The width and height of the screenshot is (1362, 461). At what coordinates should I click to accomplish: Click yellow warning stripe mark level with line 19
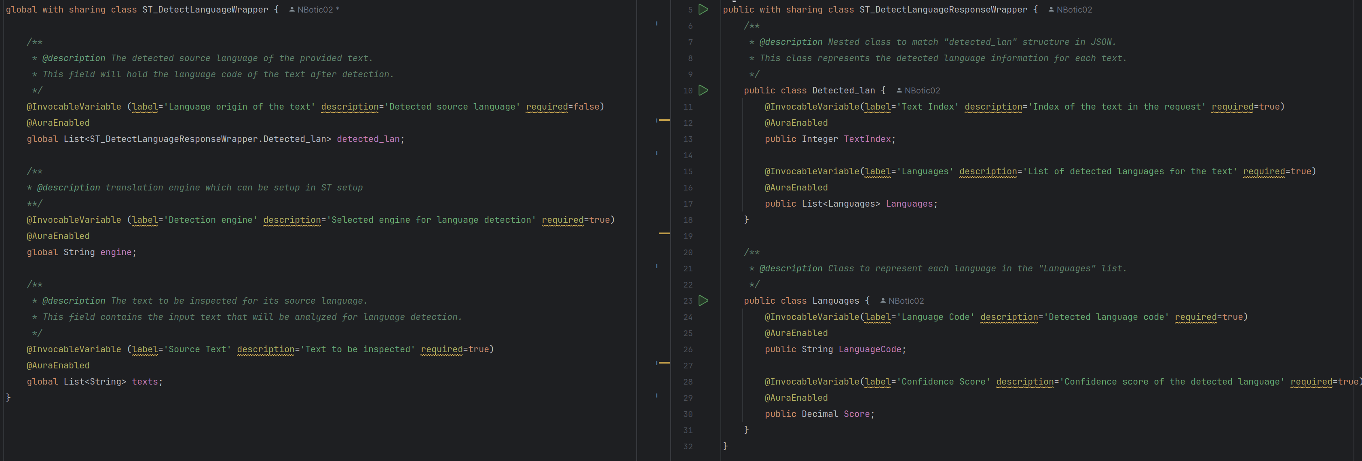[664, 233]
